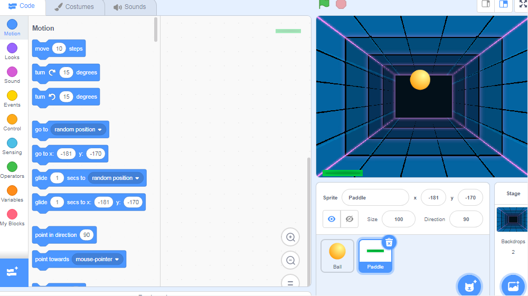Click the green flag to start
The image size is (528, 296).
324,4
